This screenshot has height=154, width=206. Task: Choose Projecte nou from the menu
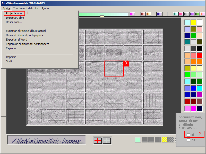tap(14, 13)
